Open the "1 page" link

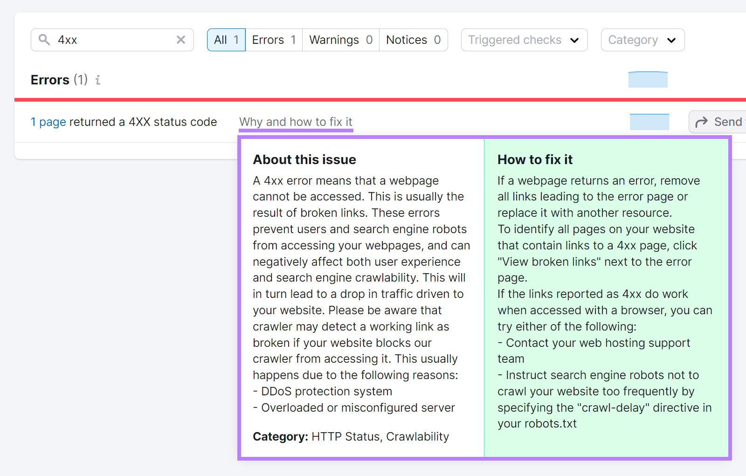(x=48, y=122)
